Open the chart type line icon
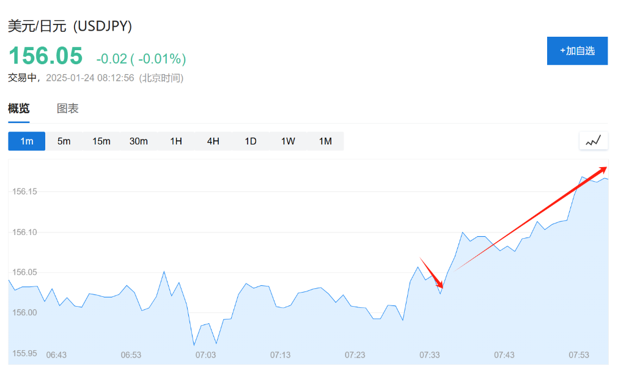Viewport: 626px width, 374px height. click(593, 141)
